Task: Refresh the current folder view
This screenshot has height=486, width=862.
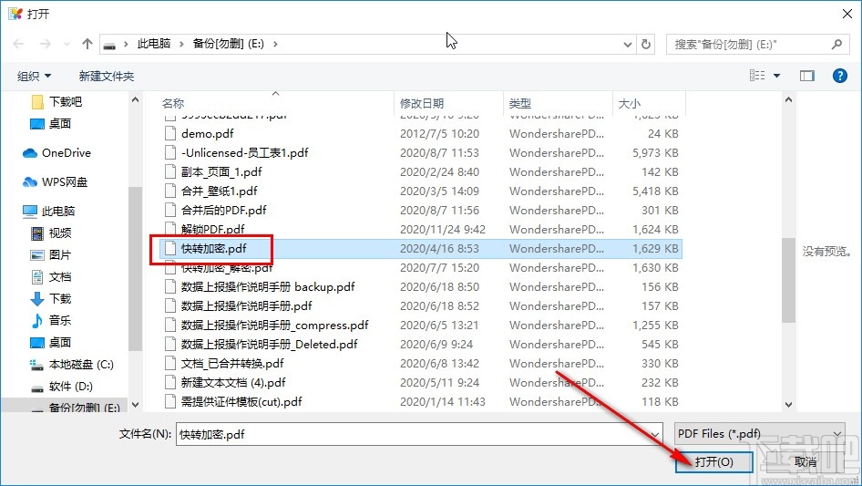Action: [x=647, y=44]
